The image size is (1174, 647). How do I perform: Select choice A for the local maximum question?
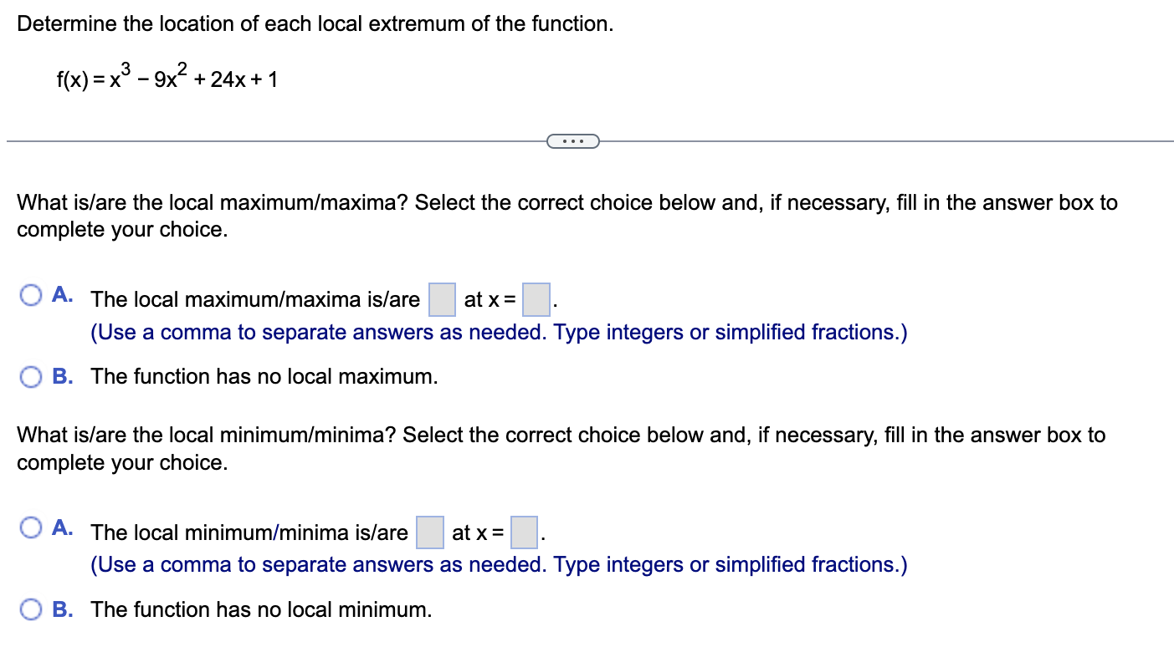31,294
